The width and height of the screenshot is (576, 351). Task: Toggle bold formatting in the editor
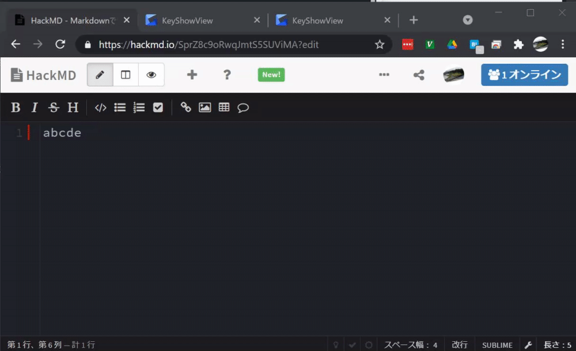point(15,107)
